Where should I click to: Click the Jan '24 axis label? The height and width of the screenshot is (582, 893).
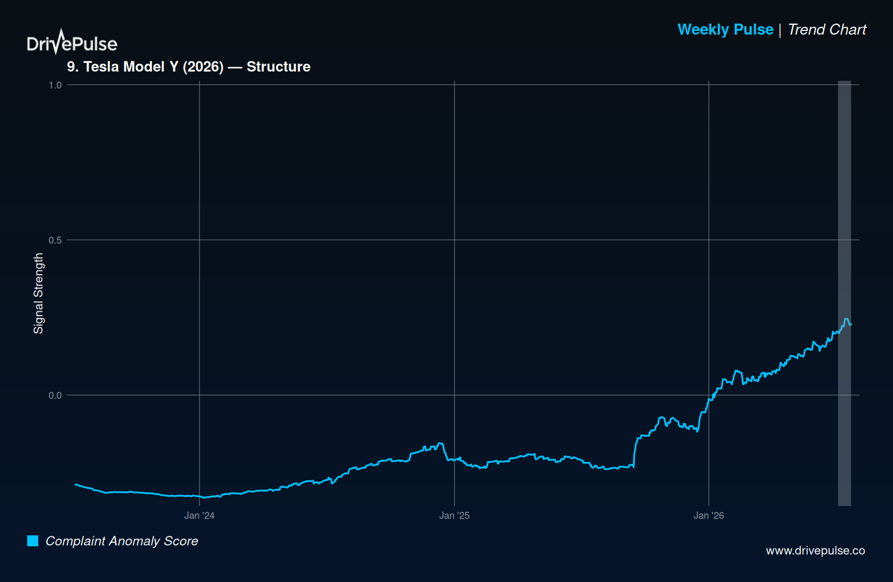[200, 515]
